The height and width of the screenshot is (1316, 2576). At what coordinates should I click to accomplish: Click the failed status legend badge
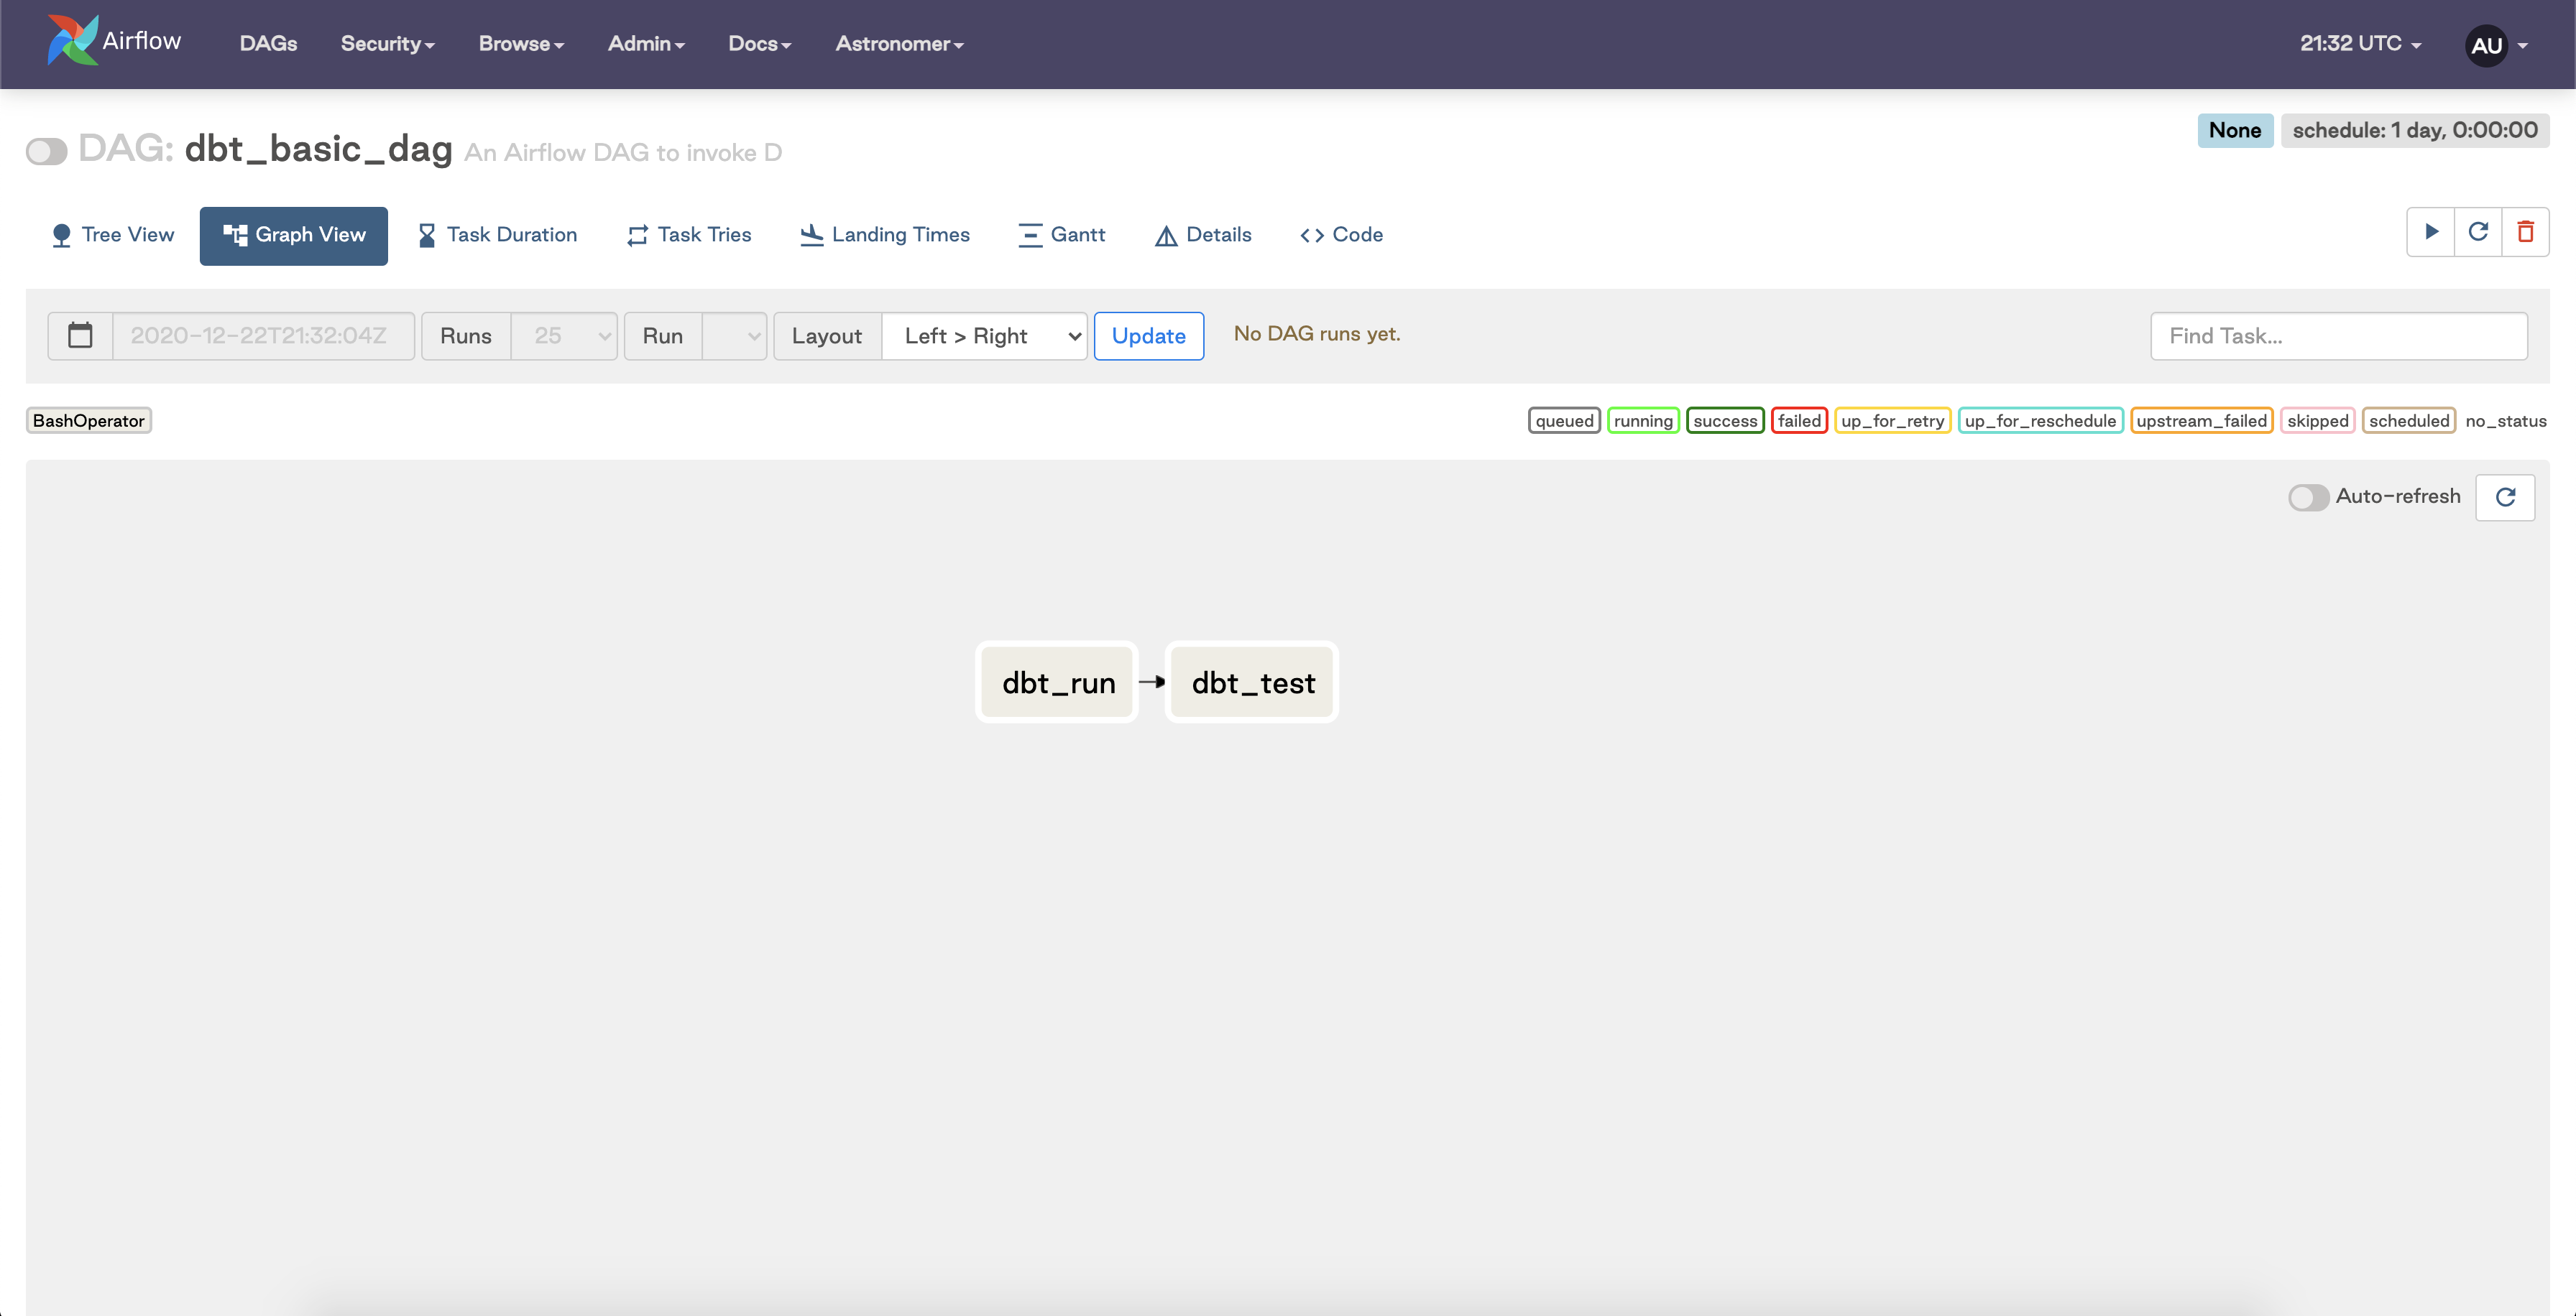pos(1798,421)
